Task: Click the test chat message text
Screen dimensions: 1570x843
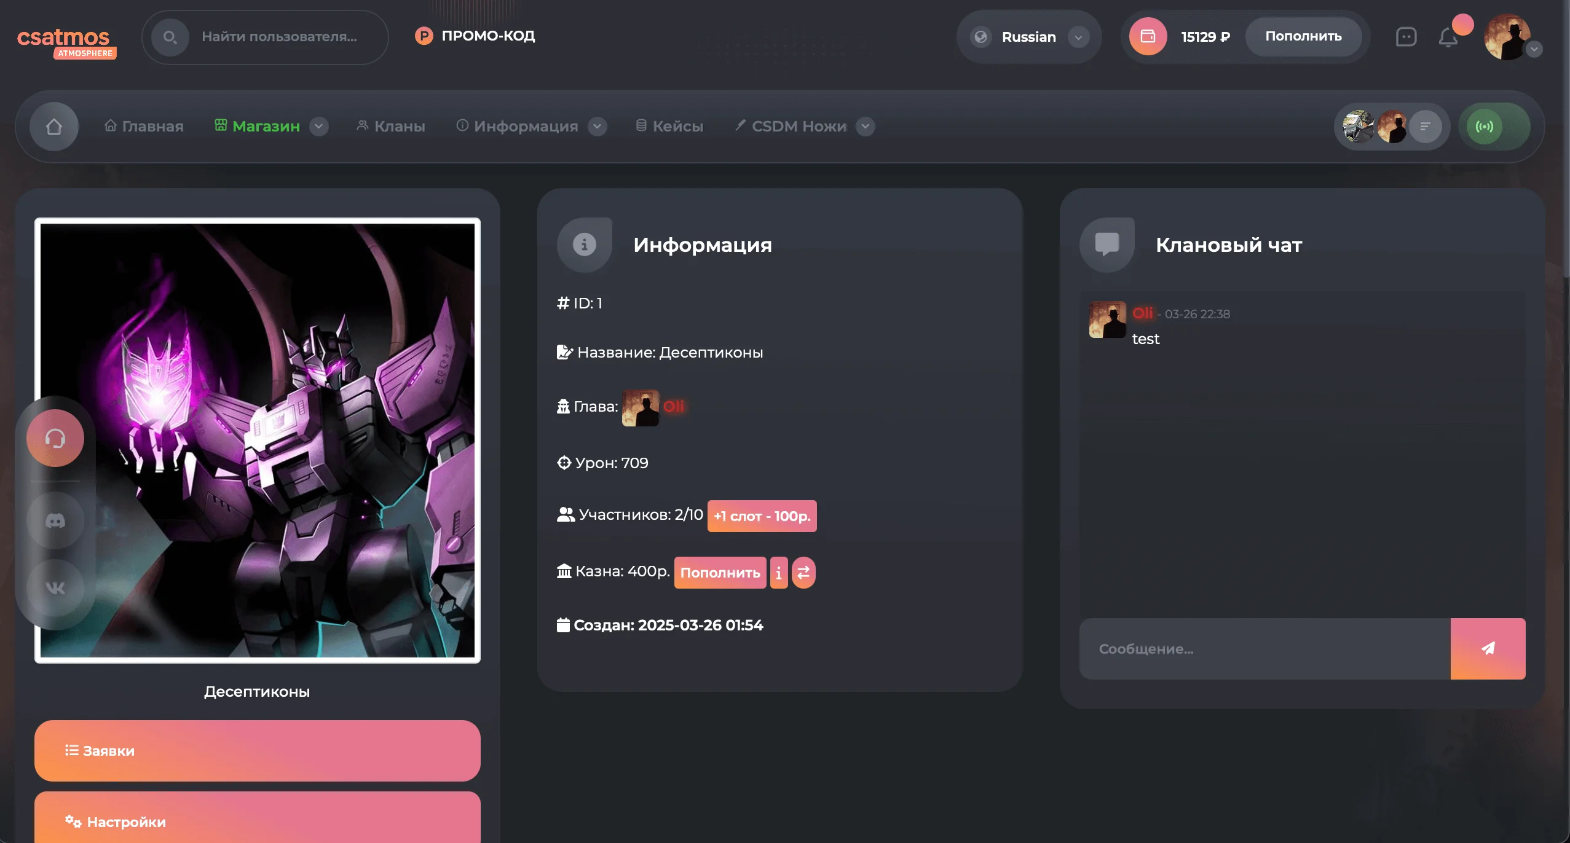Action: point(1146,339)
